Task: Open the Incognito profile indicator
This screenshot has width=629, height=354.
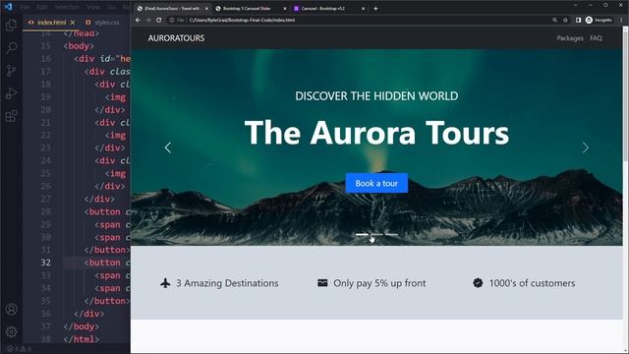Action: (599, 20)
